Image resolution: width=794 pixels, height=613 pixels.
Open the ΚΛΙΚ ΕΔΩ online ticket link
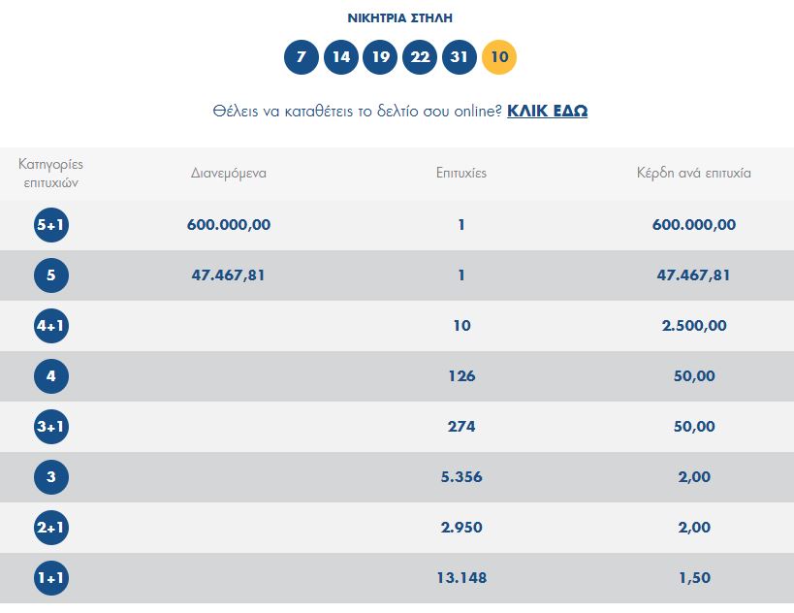coord(548,111)
